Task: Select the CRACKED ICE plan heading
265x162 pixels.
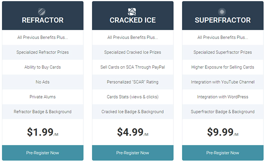Action: tap(132, 20)
